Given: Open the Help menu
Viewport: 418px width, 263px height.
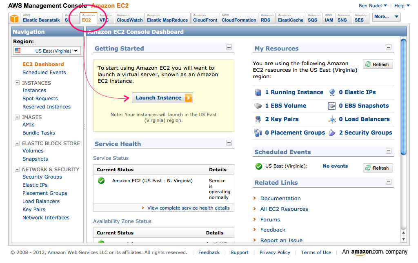Looking at the screenshot, I should [x=402, y=6].
